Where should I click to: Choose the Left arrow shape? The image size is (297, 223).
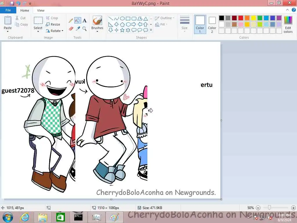pos(140,24)
